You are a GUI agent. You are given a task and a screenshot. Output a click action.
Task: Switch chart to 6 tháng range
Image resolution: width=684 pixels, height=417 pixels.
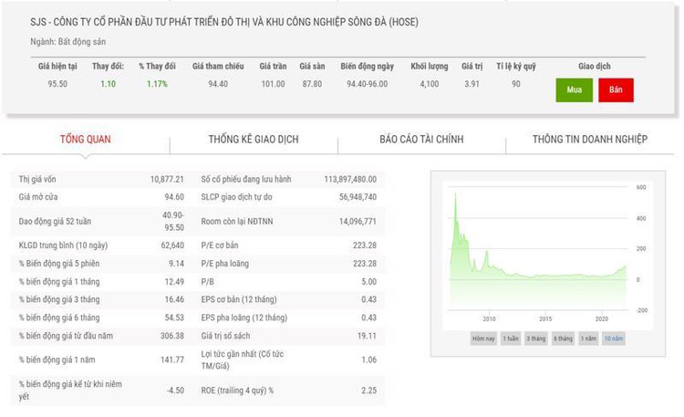click(x=563, y=338)
